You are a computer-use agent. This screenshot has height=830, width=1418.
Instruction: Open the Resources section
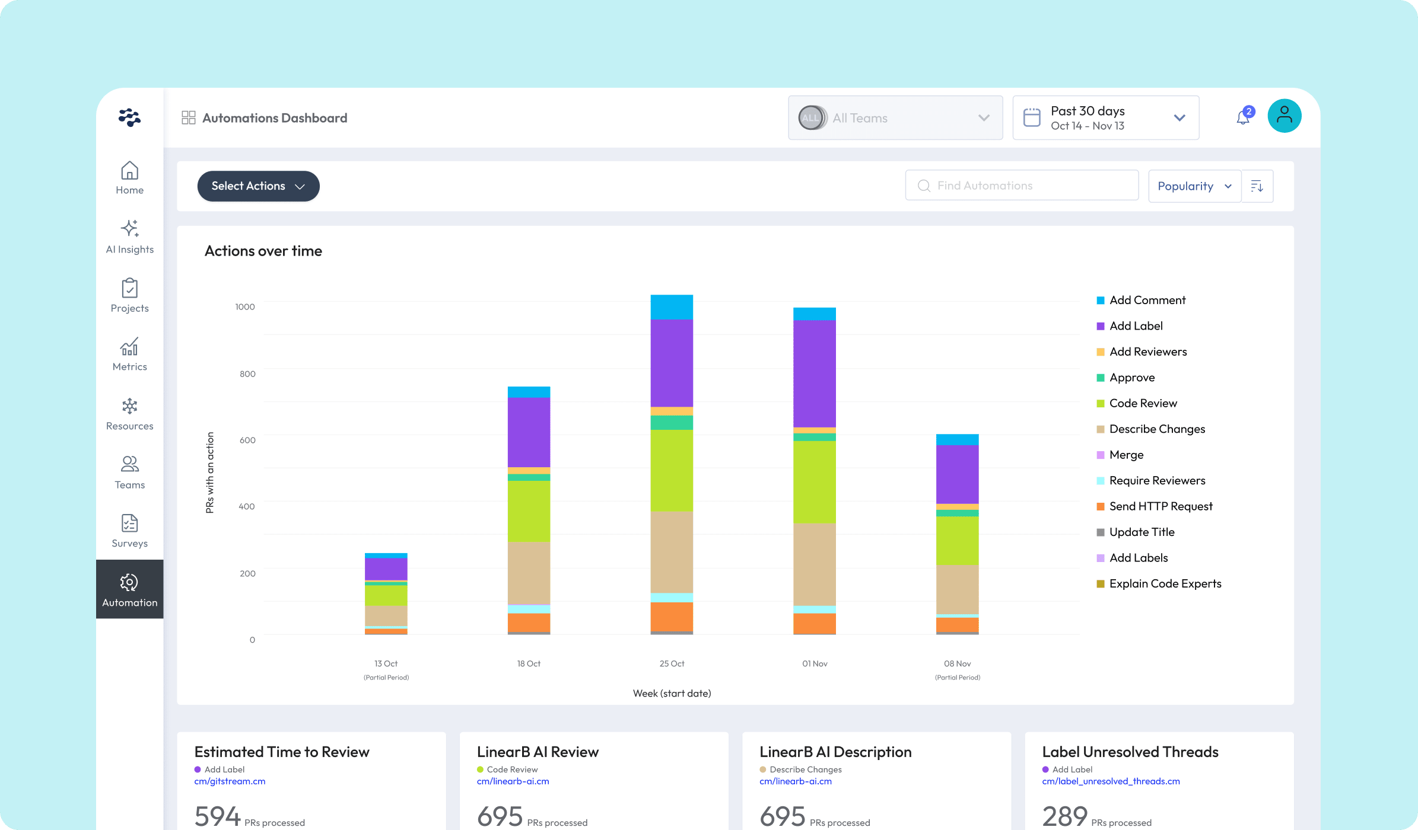[129, 412]
